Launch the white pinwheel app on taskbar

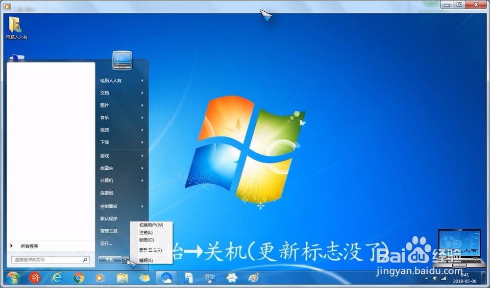232,277
